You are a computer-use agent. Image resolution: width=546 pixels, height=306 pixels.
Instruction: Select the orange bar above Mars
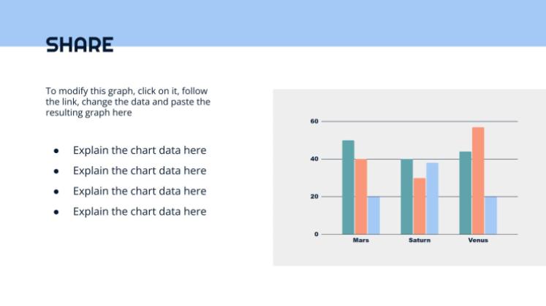(x=360, y=197)
